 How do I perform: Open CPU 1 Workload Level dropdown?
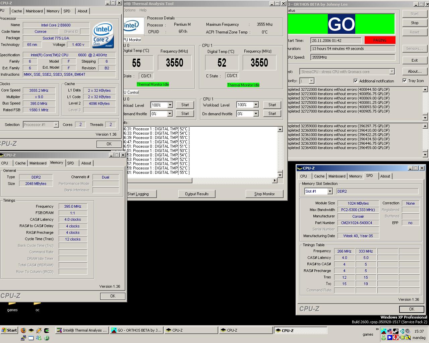coord(256,105)
